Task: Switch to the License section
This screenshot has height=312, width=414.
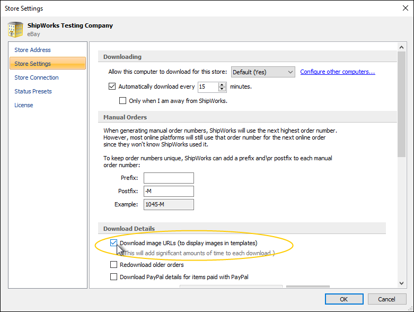Action: click(24, 105)
